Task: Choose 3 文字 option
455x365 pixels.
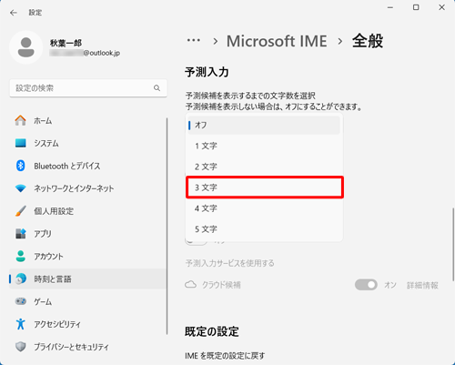Action: pos(264,188)
